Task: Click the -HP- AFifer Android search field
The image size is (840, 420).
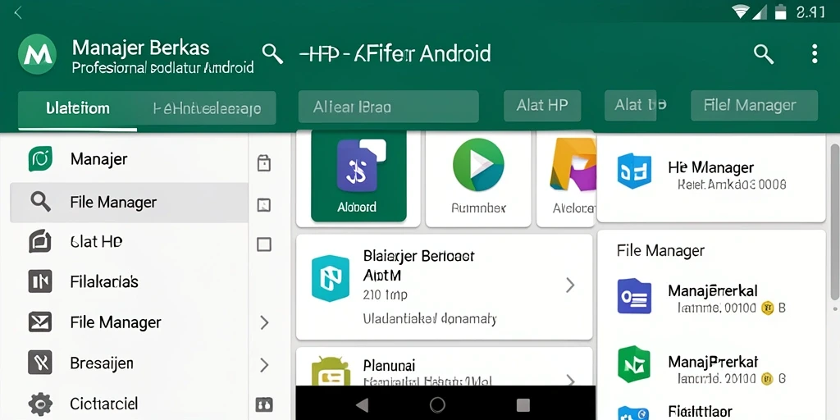Action: pos(395,54)
